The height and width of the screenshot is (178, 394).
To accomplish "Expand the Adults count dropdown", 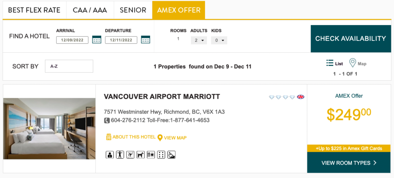I will tap(199, 40).
